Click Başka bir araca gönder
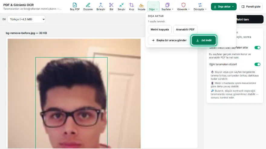The width and height of the screenshot is (266, 149). pyautogui.click(x=169, y=40)
